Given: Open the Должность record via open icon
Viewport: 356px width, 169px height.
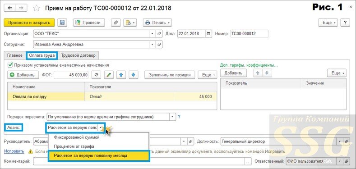Looking at the screenshot, I should 347,142.
